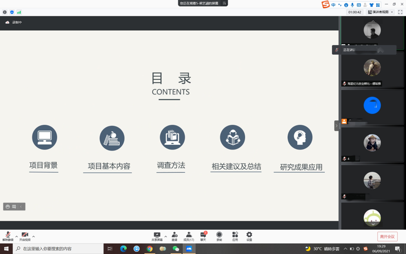Expand video options arrow beside 开启视频
This screenshot has width=406, height=254.
[x=33, y=236]
